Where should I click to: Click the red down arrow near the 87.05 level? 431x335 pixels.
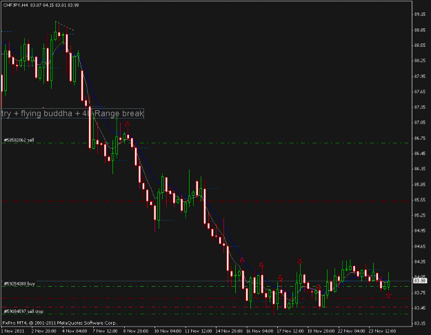tap(127, 125)
